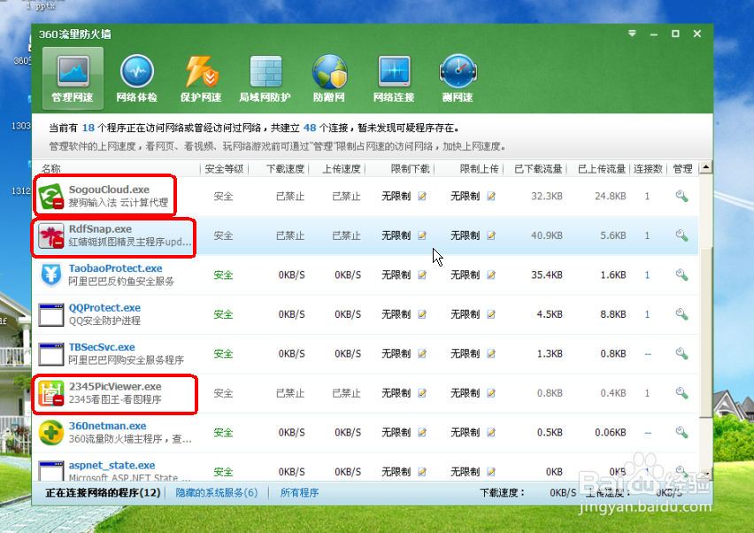The image size is (754, 533).
Task: Sort by 上传速度 column header
Action: (342, 169)
